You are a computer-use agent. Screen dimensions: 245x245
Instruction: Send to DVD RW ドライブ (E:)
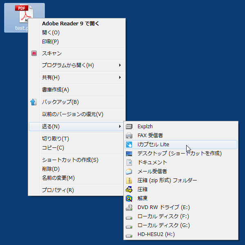(181, 207)
